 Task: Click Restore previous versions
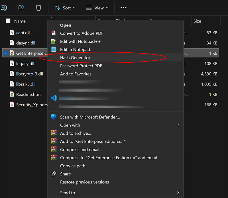click(84, 182)
